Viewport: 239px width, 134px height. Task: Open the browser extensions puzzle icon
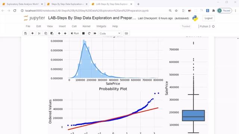pyautogui.click(x=214, y=11)
